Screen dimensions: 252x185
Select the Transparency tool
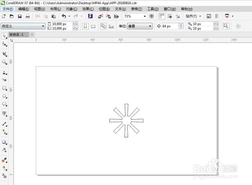click(4, 150)
